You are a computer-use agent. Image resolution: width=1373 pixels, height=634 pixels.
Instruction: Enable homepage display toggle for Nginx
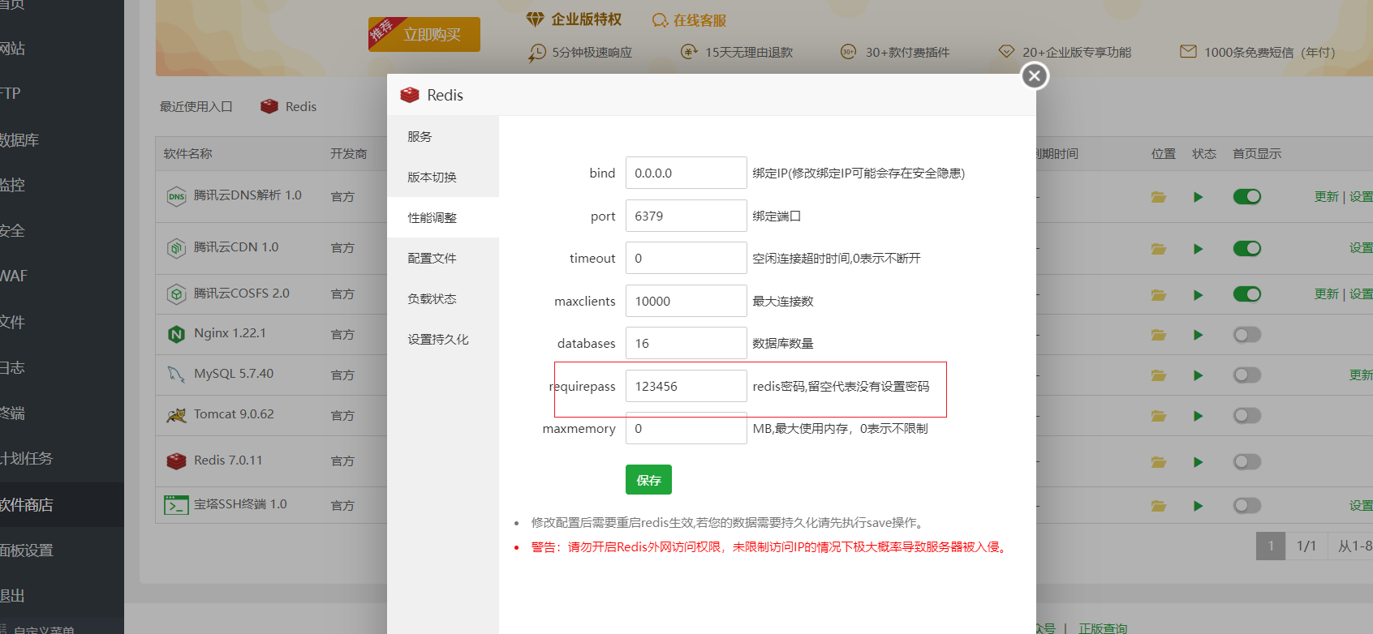click(x=1246, y=335)
